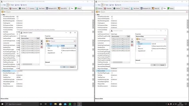Image resolution: width=189 pixels, height=106 pixels.
Task: Click Save As in the right window's toolbar
Action: point(118,5)
